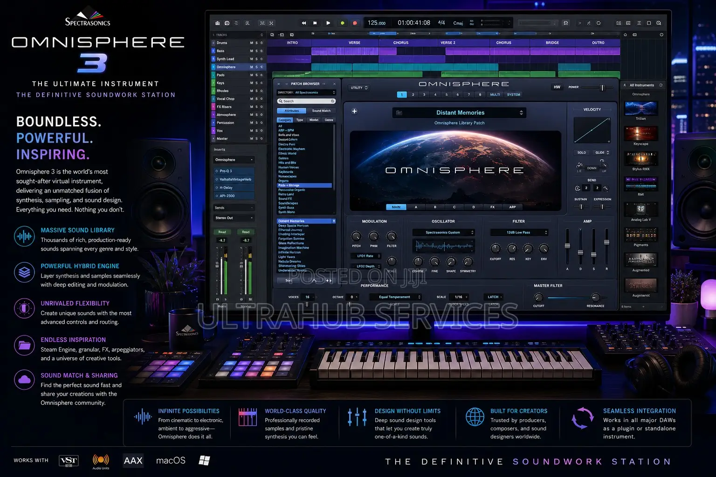This screenshot has height=477, width=716.
Task: Click the Endless Inspiration folder icon
Action: click(24, 346)
